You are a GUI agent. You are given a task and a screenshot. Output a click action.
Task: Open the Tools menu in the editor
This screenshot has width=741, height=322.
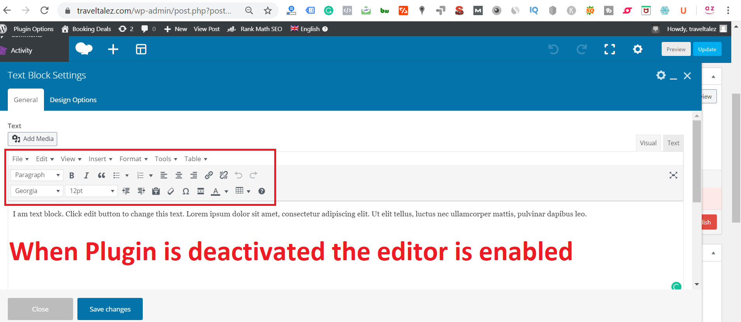[166, 159]
